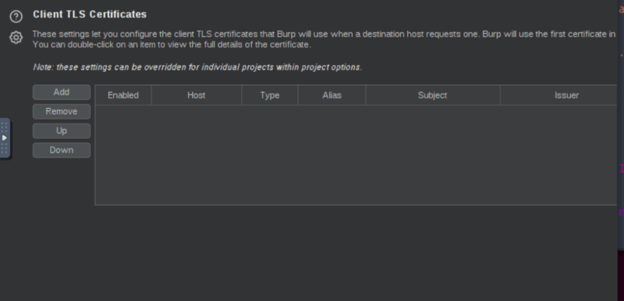Click the divider between Enabled and Host

[x=151, y=95]
